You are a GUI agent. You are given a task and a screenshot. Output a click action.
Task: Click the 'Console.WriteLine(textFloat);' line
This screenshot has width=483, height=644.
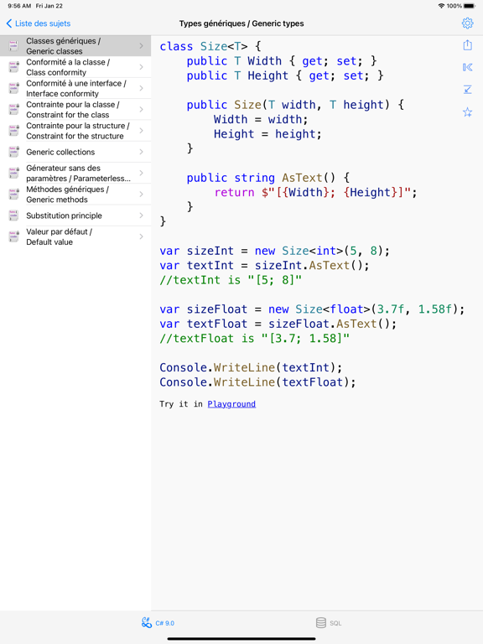click(258, 382)
